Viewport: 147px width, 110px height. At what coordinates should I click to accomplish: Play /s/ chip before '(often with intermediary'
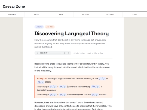[x=63, y=87]
